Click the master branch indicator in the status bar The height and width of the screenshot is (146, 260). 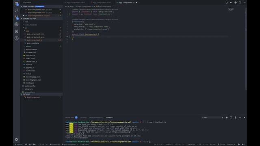tap(19, 144)
